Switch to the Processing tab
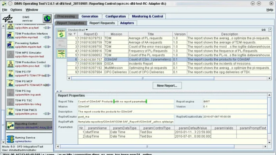 [66, 16]
